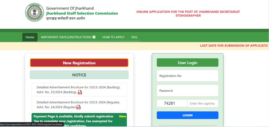Click the Hindi commission name text

tap(65, 18)
